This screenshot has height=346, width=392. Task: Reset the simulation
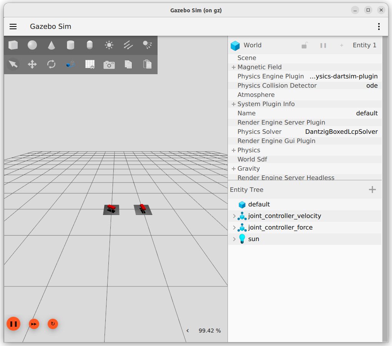[x=53, y=324]
